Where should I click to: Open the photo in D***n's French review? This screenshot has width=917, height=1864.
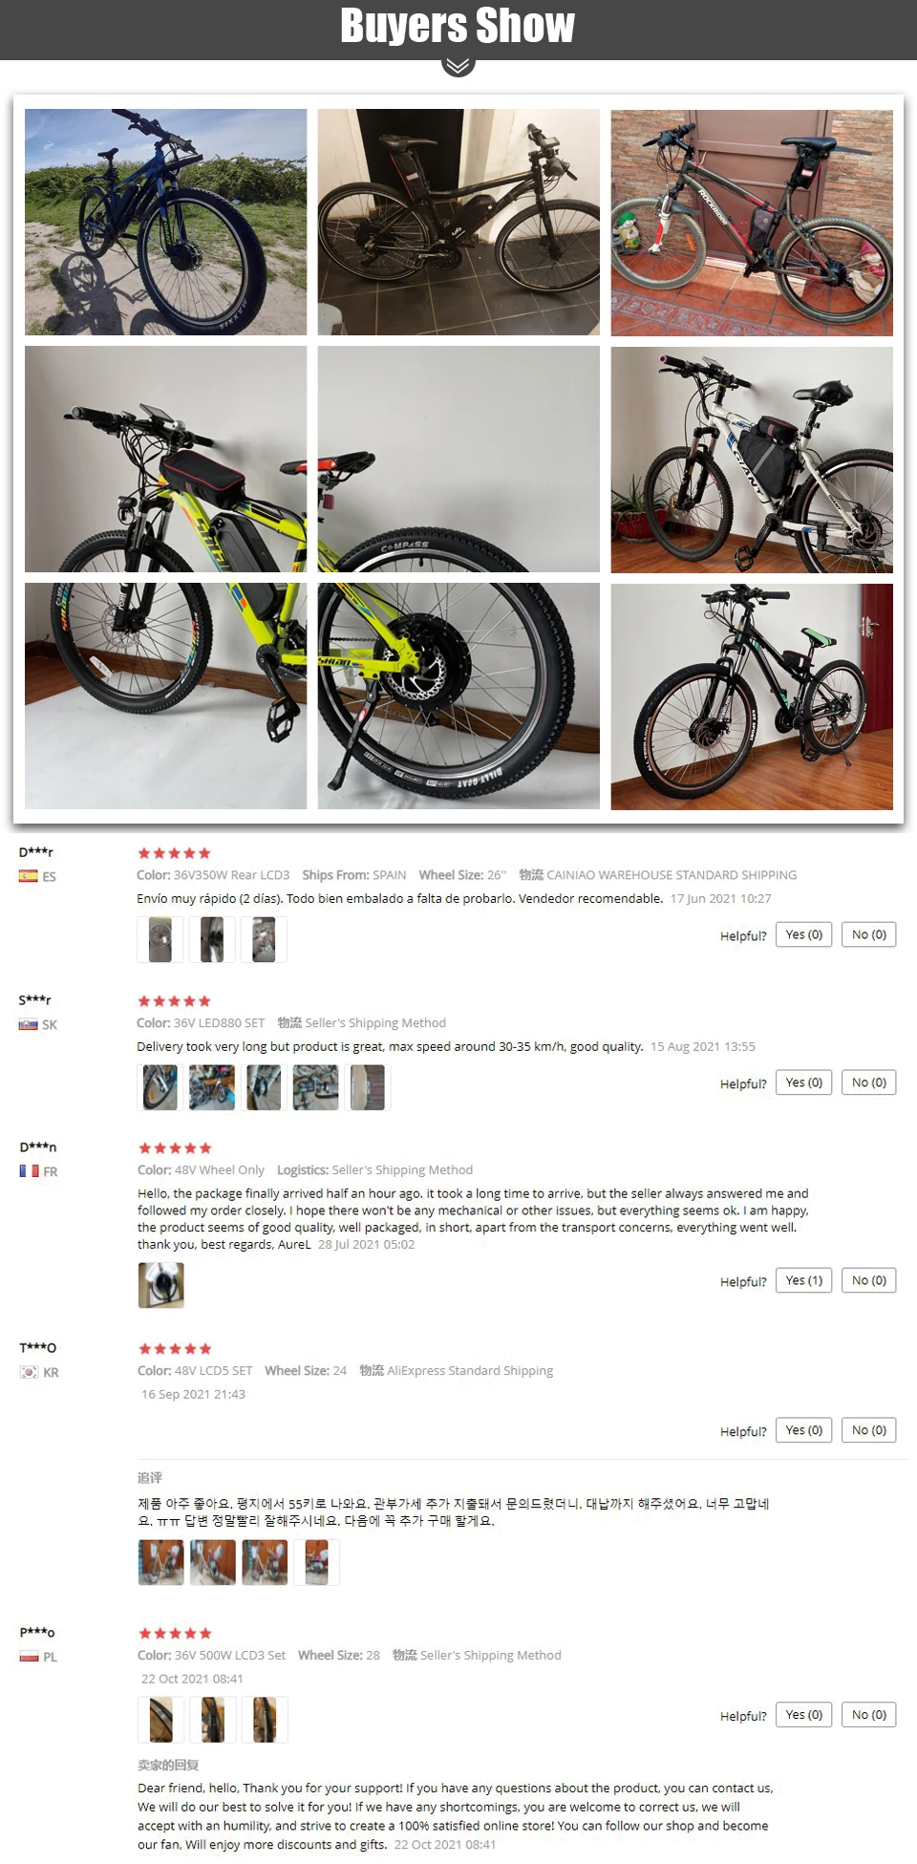(x=161, y=1285)
